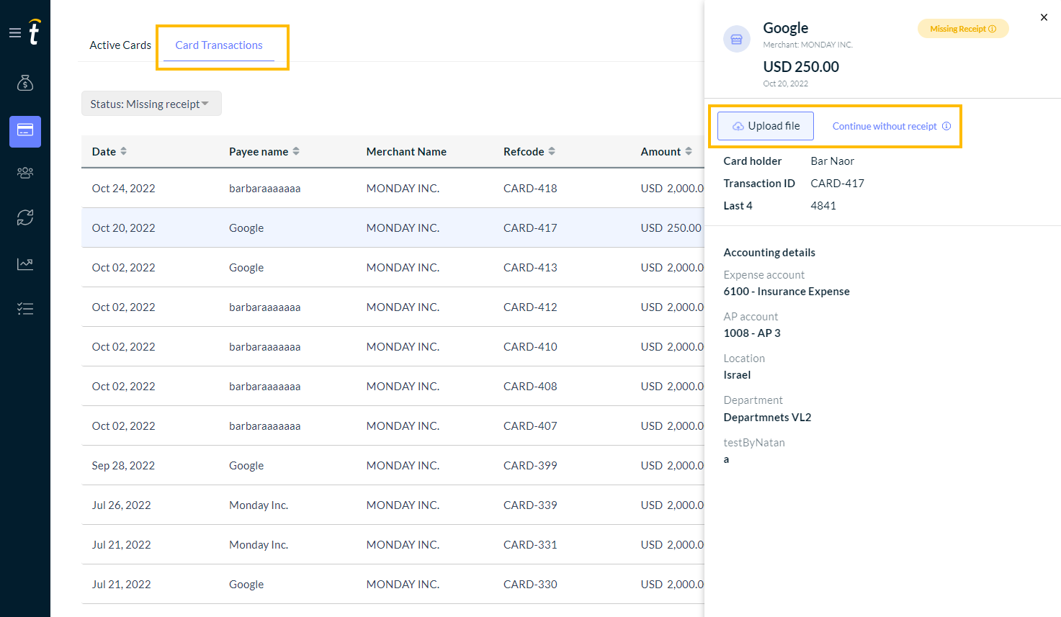Click Transaction ID value CARD-417 in panel
1061x617 pixels.
click(837, 183)
